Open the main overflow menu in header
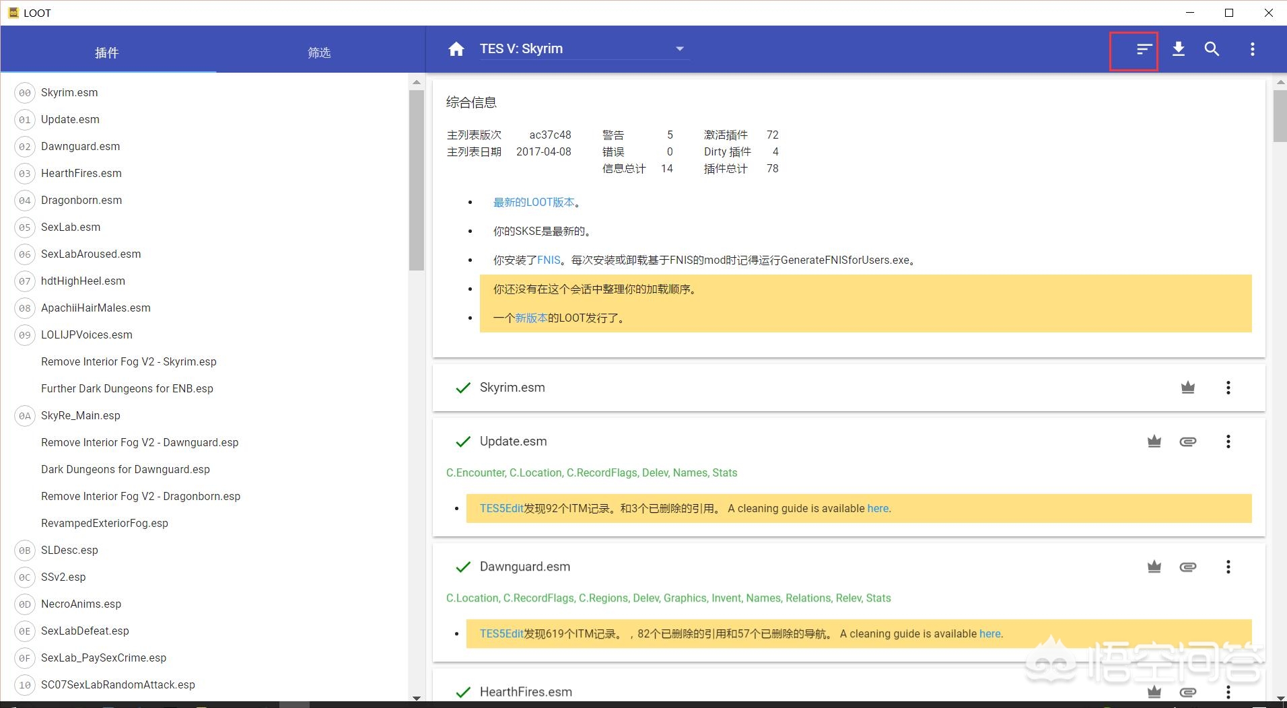The height and width of the screenshot is (708, 1287). pyautogui.click(x=1253, y=49)
